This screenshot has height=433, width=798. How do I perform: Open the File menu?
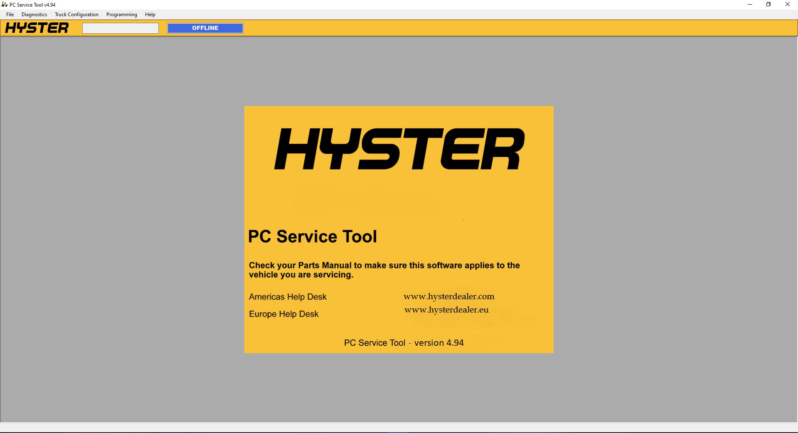tap(10, 14)
